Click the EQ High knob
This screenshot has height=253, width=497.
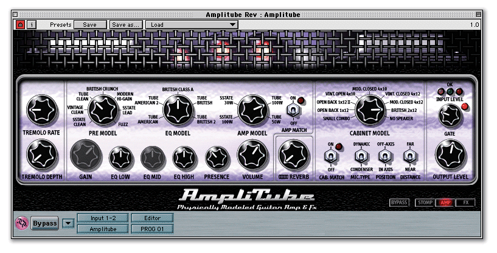pos(184,158)
